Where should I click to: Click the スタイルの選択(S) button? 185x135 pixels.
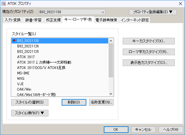point(30,102)
